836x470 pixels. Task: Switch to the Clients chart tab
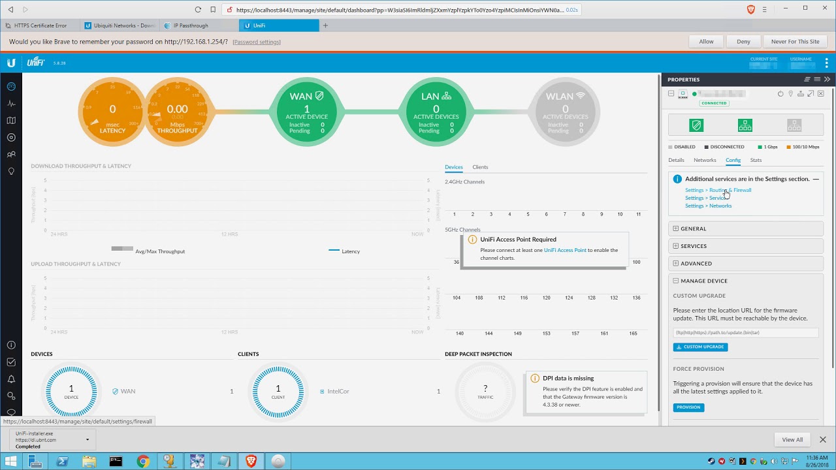coord(480,167)
